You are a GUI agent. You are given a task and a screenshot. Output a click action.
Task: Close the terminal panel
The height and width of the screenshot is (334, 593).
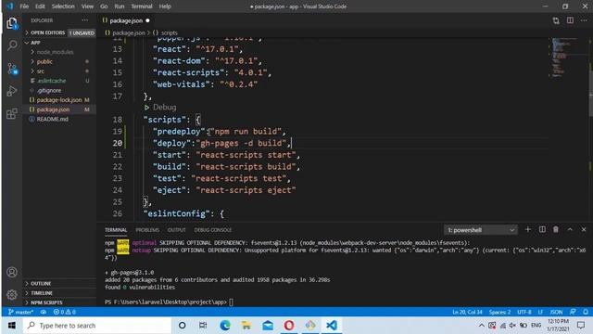tap(584, 229)
